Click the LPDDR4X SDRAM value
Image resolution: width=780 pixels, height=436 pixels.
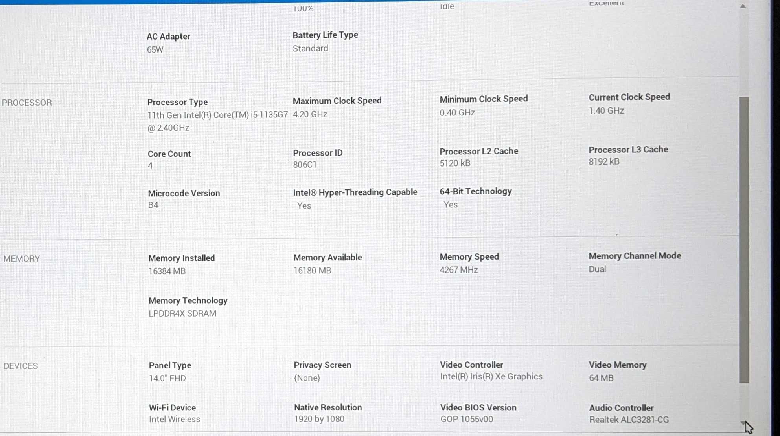[182, 314]
